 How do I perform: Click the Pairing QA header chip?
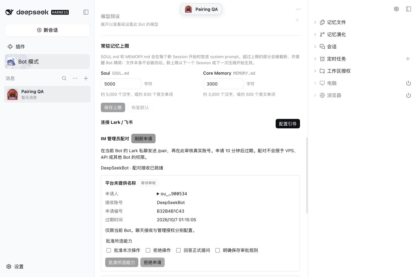(x=201, y=9)
